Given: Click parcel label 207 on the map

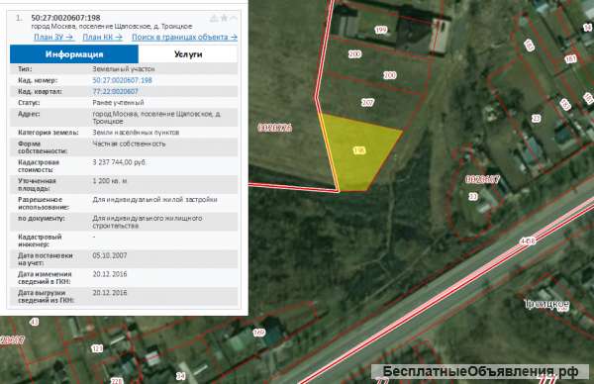Looking at the screenshot, I should coord(367,102).
